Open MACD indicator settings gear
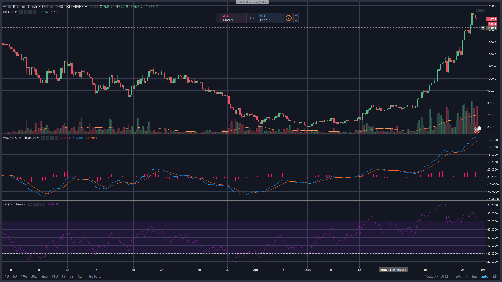The height and width of the screenshot is (282, 502). coord(48,138)
